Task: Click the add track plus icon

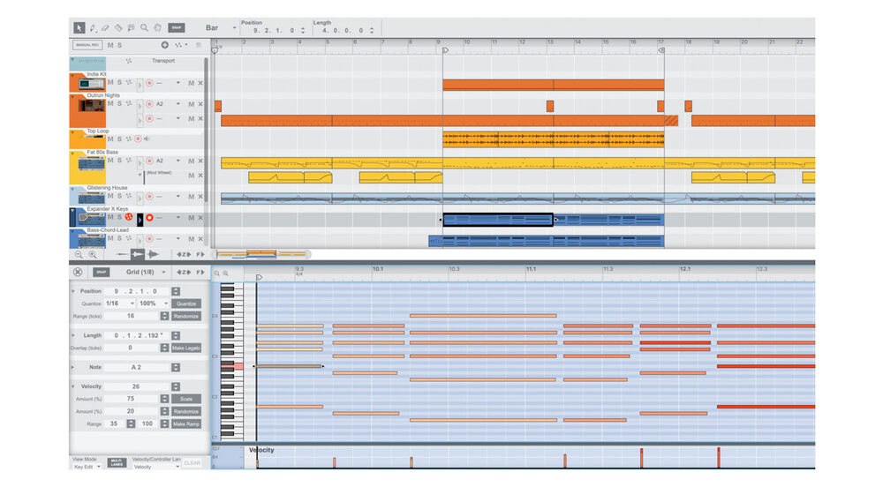Action: coord(164,45)
